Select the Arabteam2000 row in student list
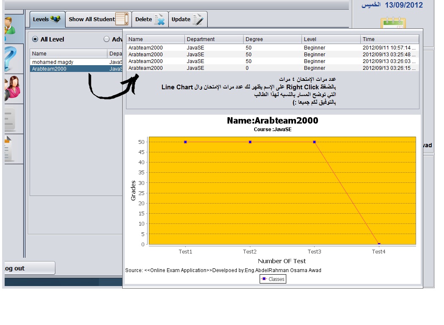This screenshot has height=325, width=444. coord(76,69)
